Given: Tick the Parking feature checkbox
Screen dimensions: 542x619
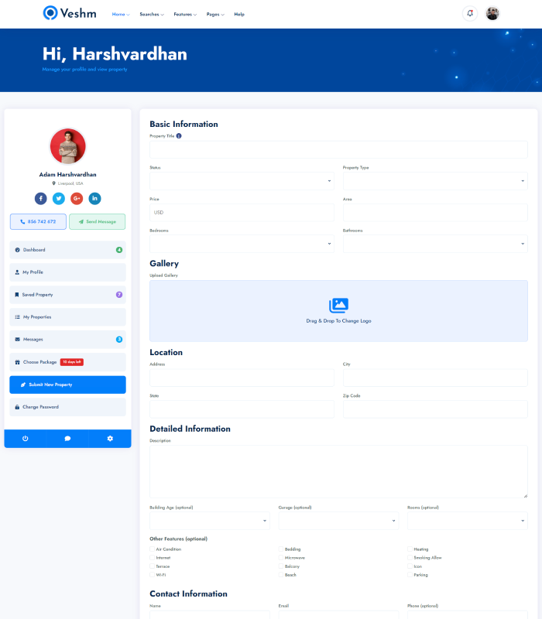Looking at the screenshot, I should click(410, 575).
